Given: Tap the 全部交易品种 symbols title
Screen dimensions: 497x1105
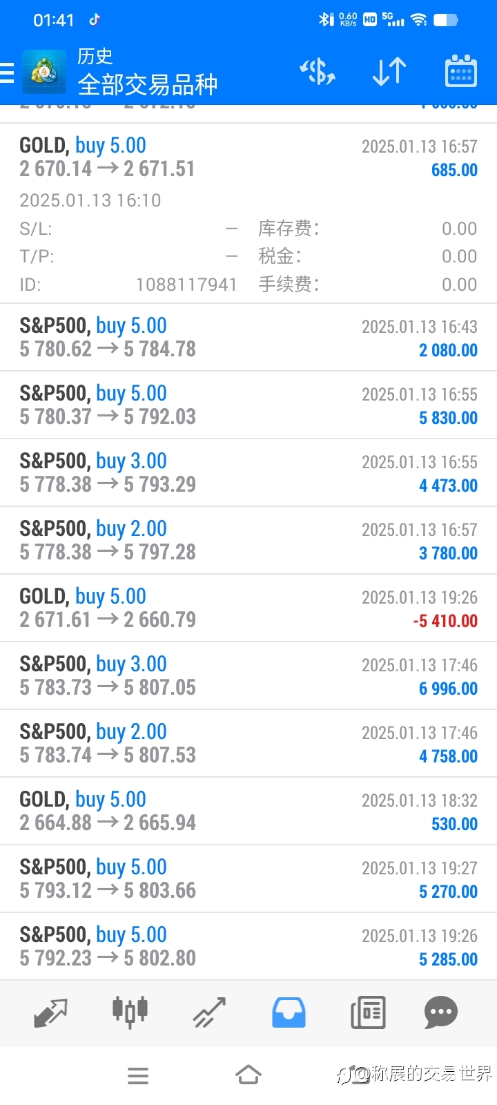Looking at the screenshot, I should [148, 85].
